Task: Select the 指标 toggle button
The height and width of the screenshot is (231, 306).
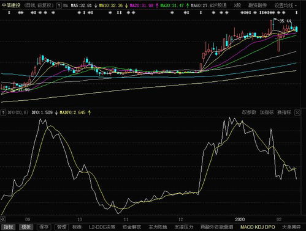Action: (9, 227)
